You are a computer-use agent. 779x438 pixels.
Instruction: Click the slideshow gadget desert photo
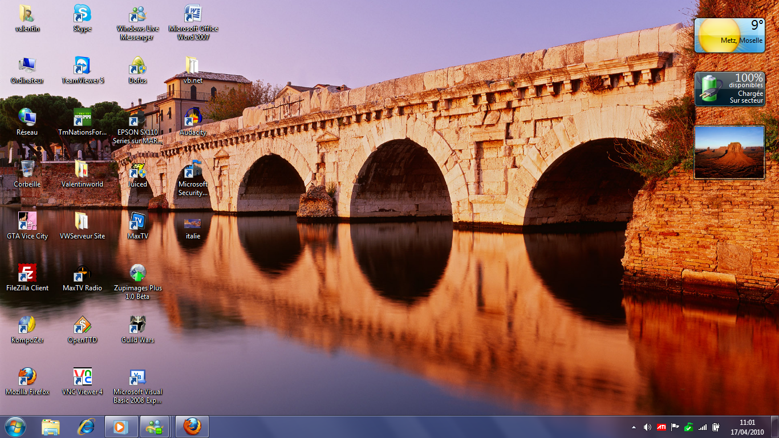(729, 152)
